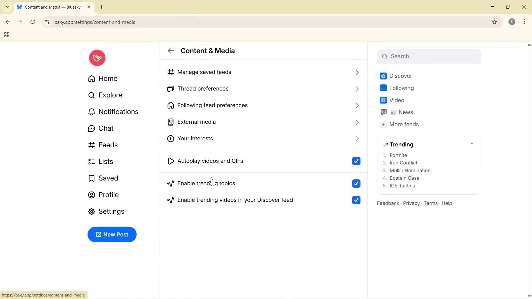Open Home from the sidebar

[x=108, y=78]
